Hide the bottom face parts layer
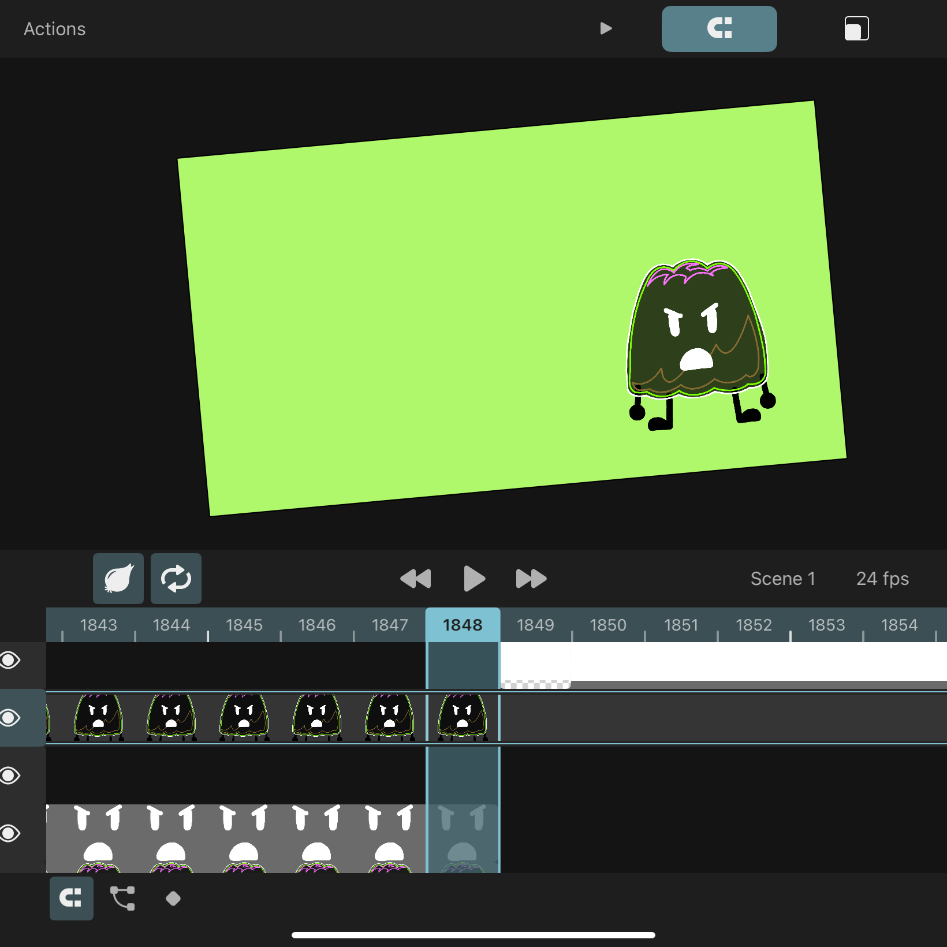947x947 pixels. pos(10,833)
